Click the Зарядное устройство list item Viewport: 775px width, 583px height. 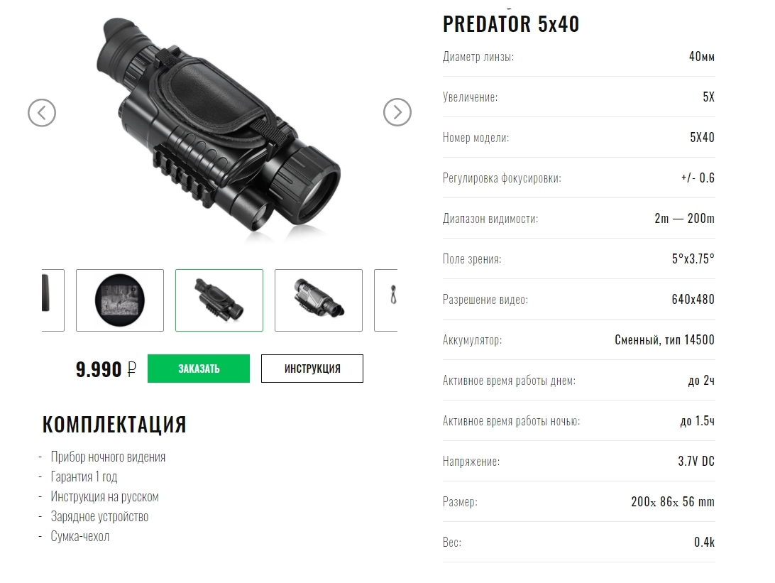click(x=99, y=516)
